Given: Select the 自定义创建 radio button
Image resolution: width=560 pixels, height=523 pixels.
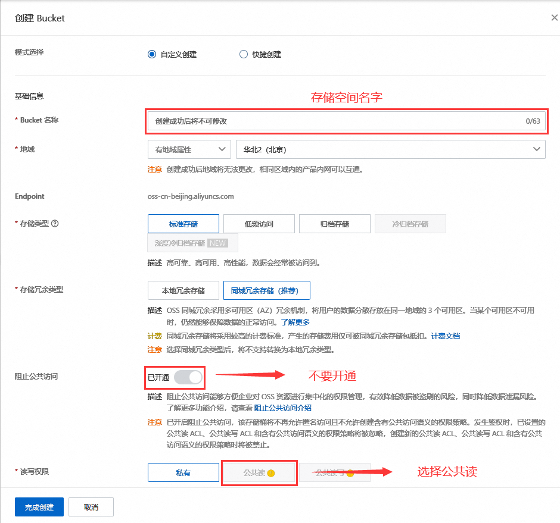Looking at the screenshot, I should pos(152,54).
